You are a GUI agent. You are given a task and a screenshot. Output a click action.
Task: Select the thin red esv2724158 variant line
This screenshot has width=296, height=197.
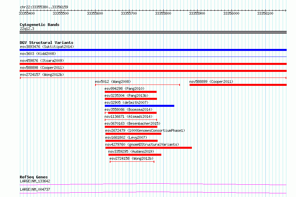tap(132, 162)
